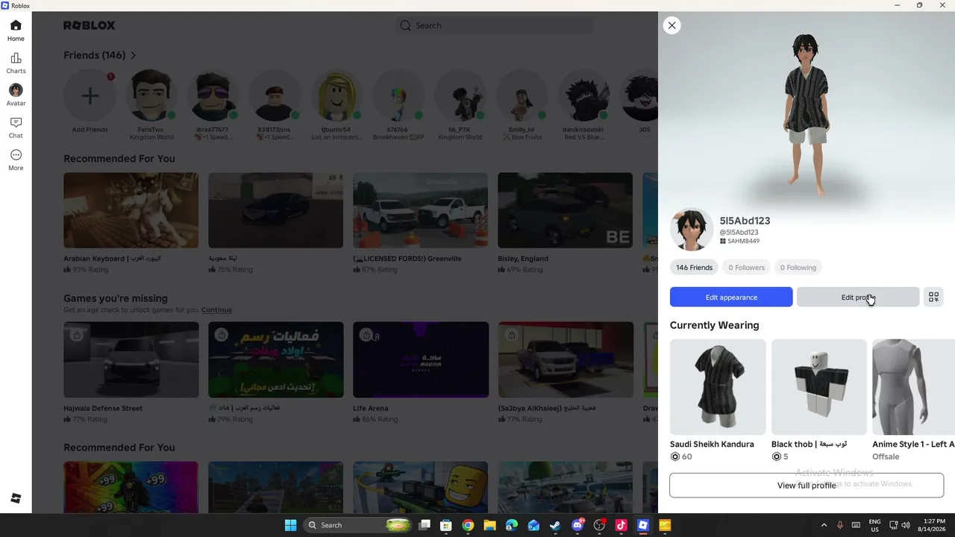This screenshot has width=955, height=537.
Task: Open TikTok from the taskbar
Action: pos(621,525)
